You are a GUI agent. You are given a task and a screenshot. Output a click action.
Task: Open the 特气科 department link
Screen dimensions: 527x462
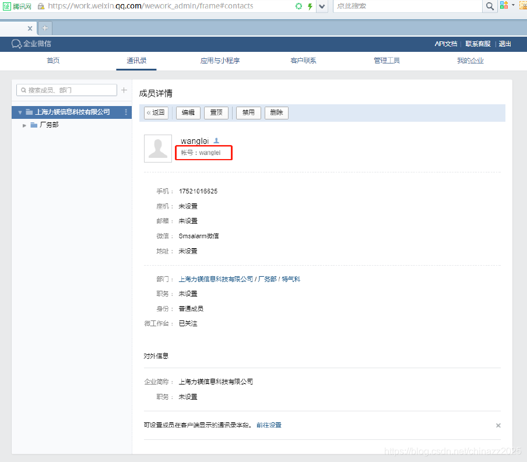coord(291,279)
